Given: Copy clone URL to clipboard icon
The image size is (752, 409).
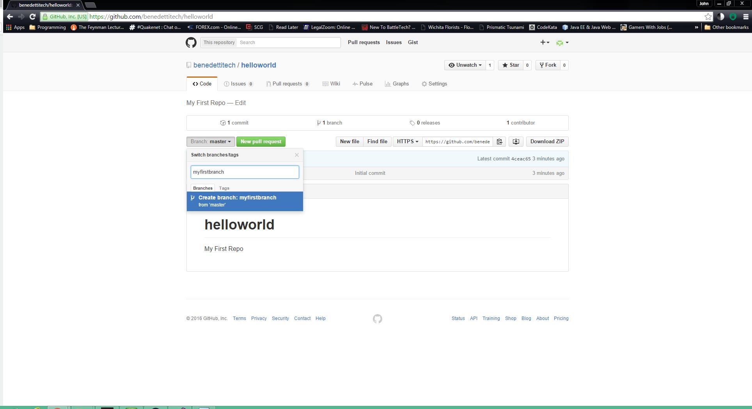Looking at the screenshot, I should (499, 142).
